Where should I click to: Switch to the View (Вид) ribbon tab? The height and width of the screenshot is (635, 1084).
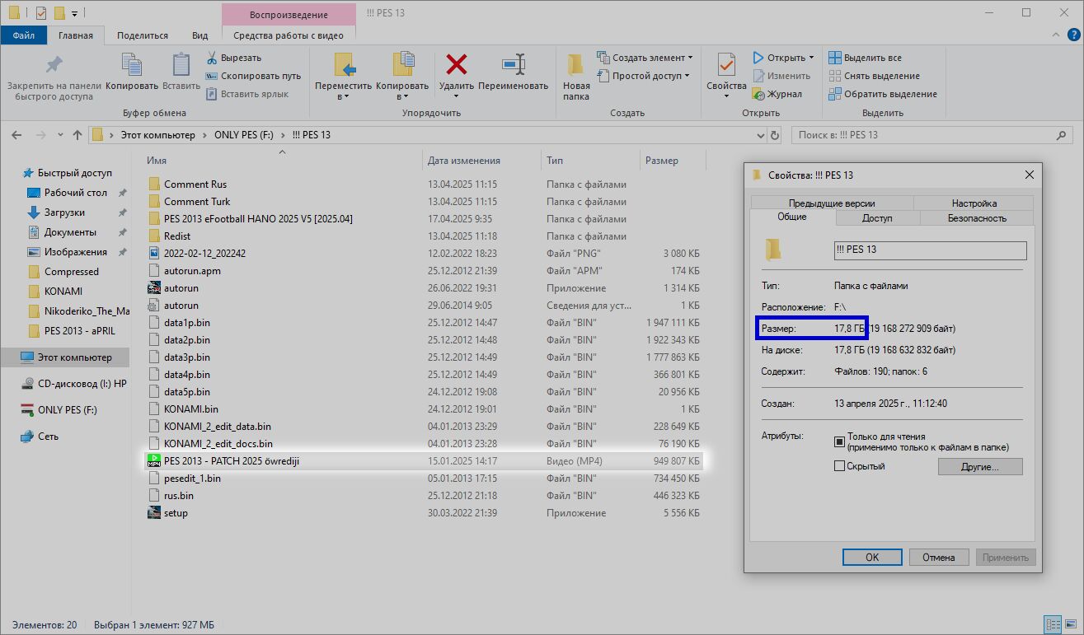coord(199,35)
